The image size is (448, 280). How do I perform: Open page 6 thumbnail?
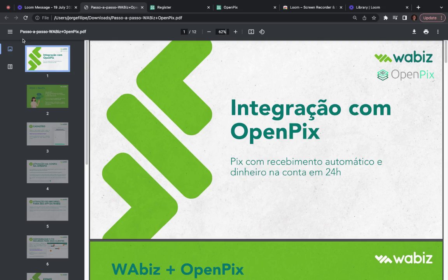coord(47,247)
